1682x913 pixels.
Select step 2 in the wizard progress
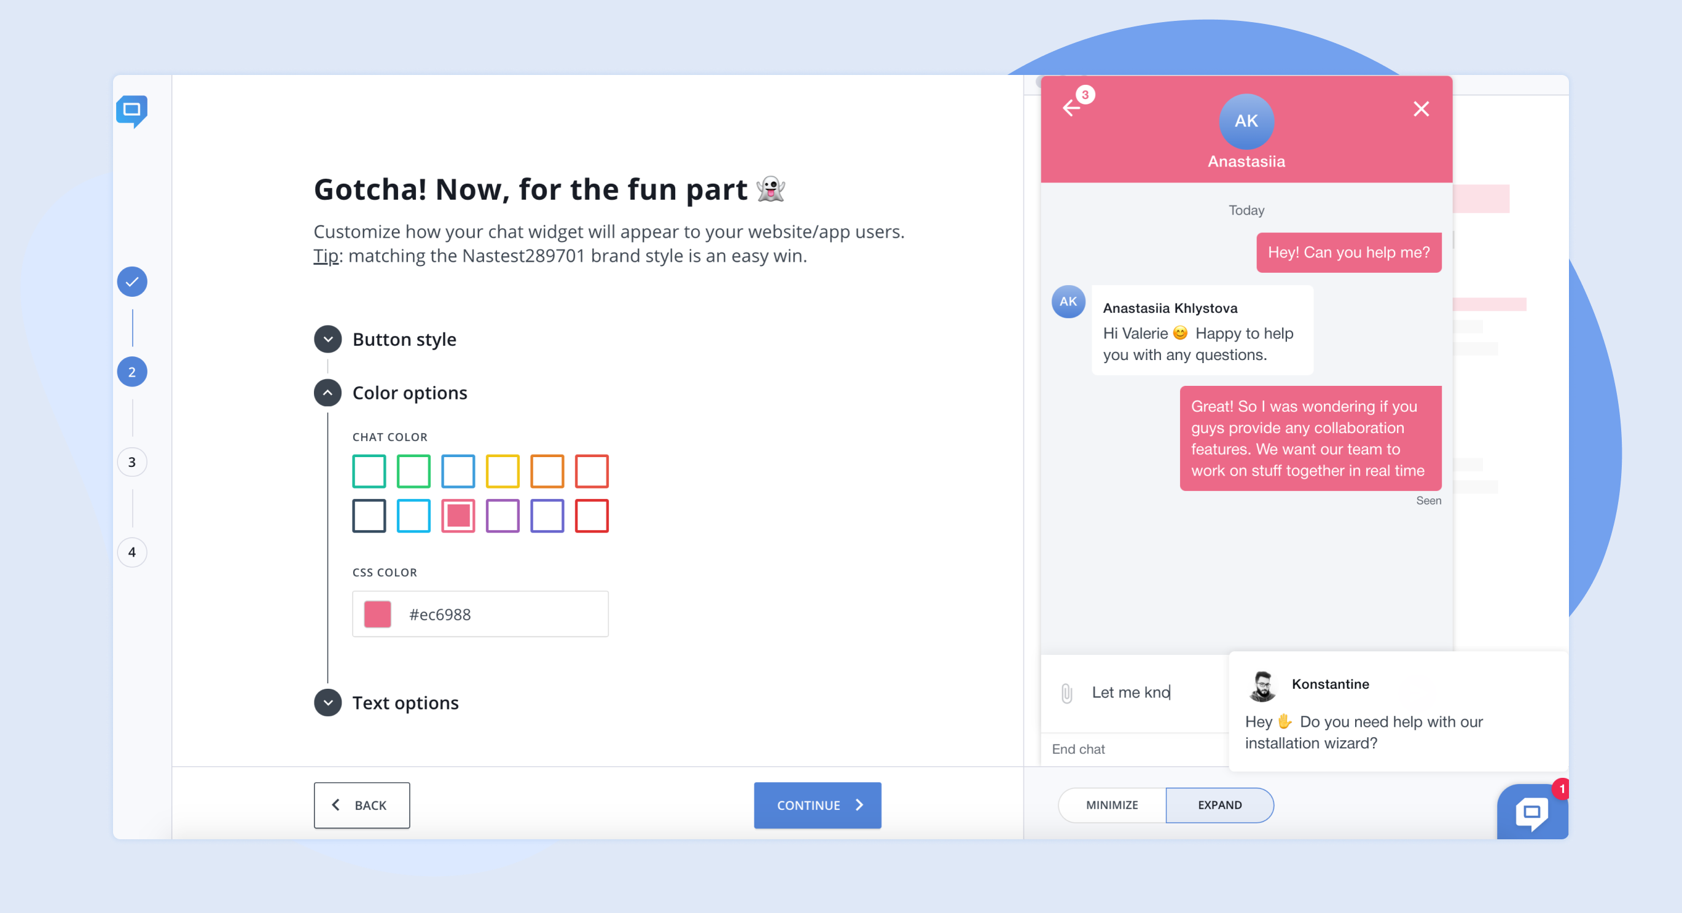133,371
